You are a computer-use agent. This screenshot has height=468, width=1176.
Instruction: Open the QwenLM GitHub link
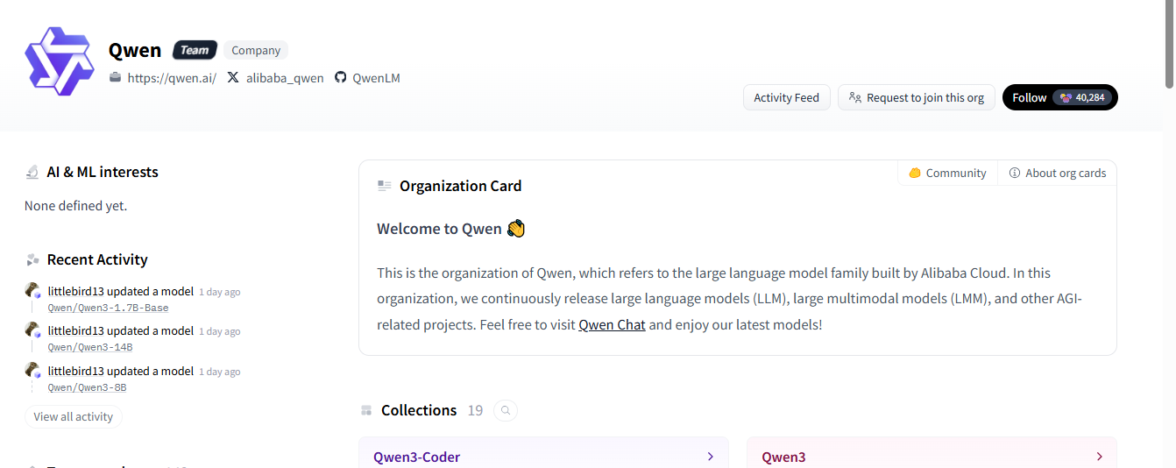tap(376, 78)
